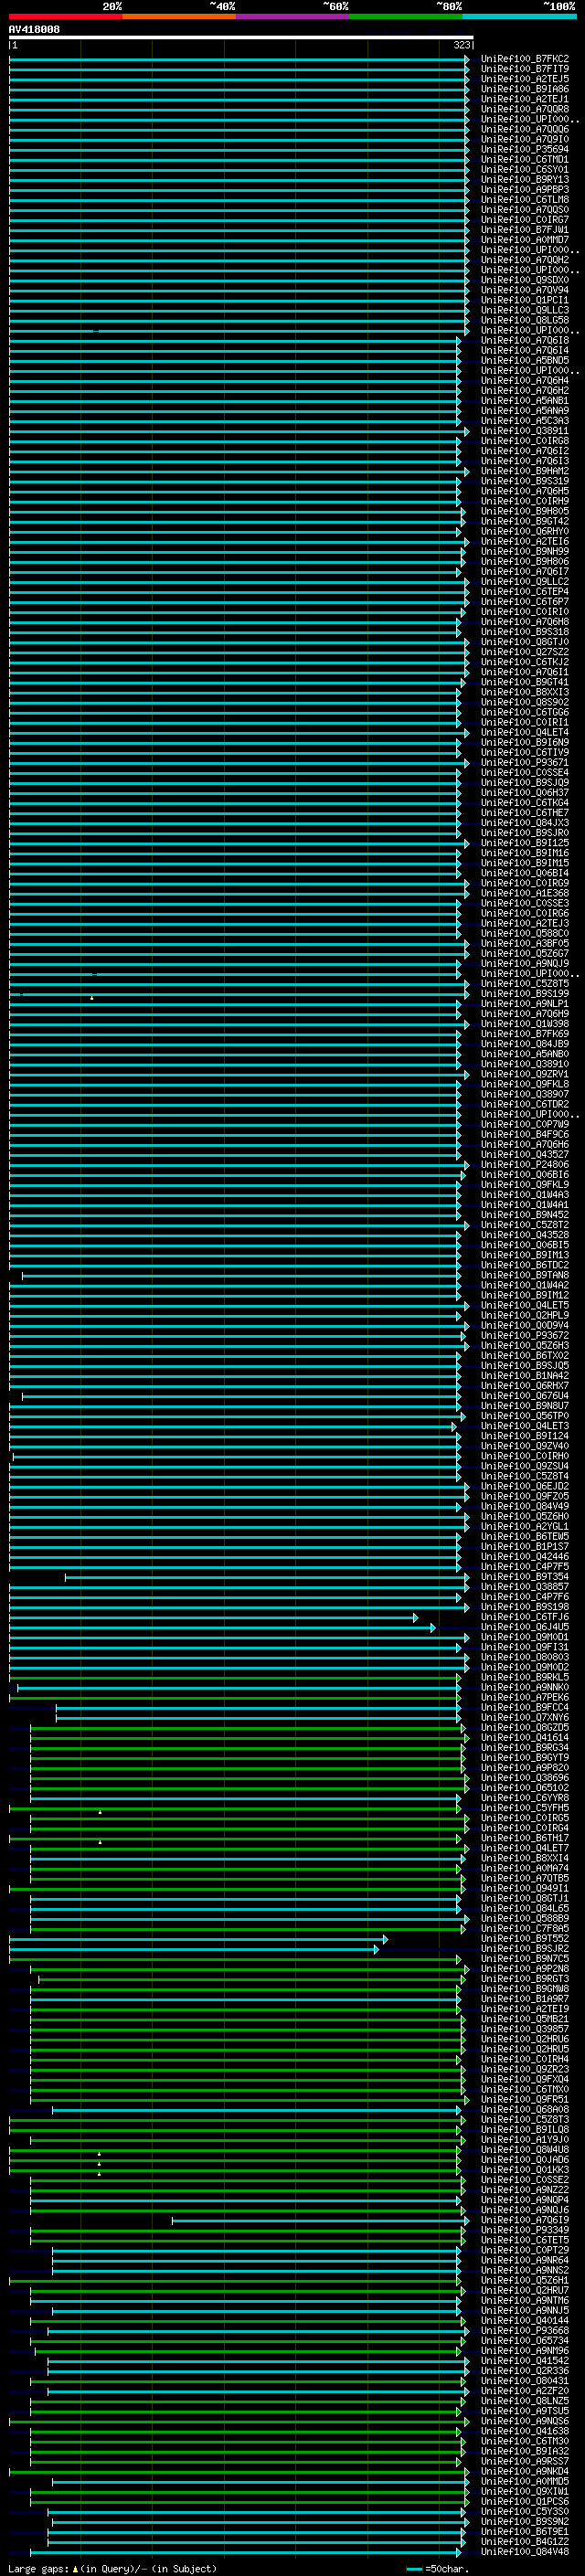Open hit UniRef100_B7FKC2
The height and width of the screenshot is (2576, 585).
[525, 59]
